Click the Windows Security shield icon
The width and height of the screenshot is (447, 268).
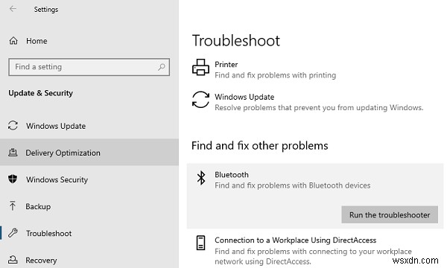tap(13, 179)
